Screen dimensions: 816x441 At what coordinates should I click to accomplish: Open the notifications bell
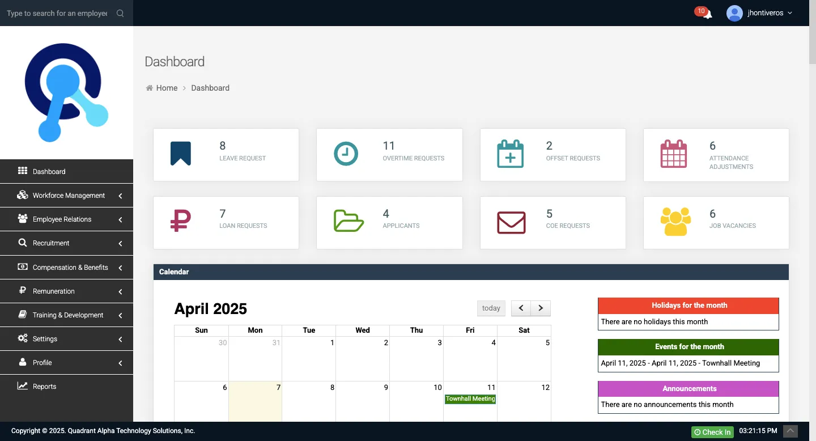coord(707,14)
